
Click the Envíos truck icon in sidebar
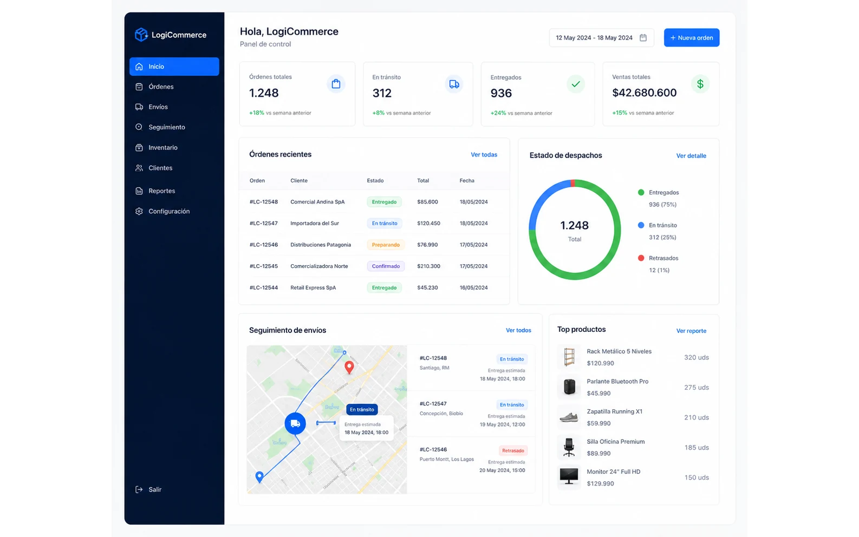tap(139, 107)
